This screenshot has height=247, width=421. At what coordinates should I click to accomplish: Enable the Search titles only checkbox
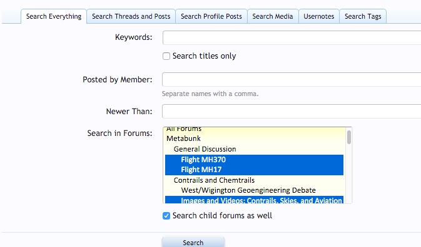166,56
